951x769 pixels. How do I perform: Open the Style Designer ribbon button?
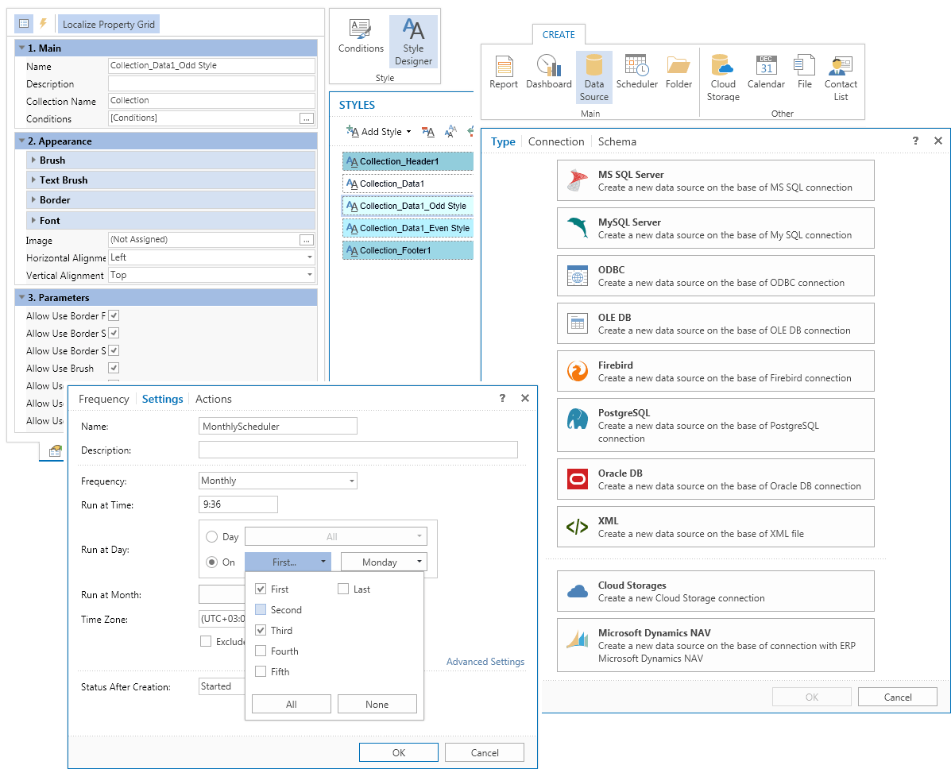pyautogui.click(x=413, y=42)
